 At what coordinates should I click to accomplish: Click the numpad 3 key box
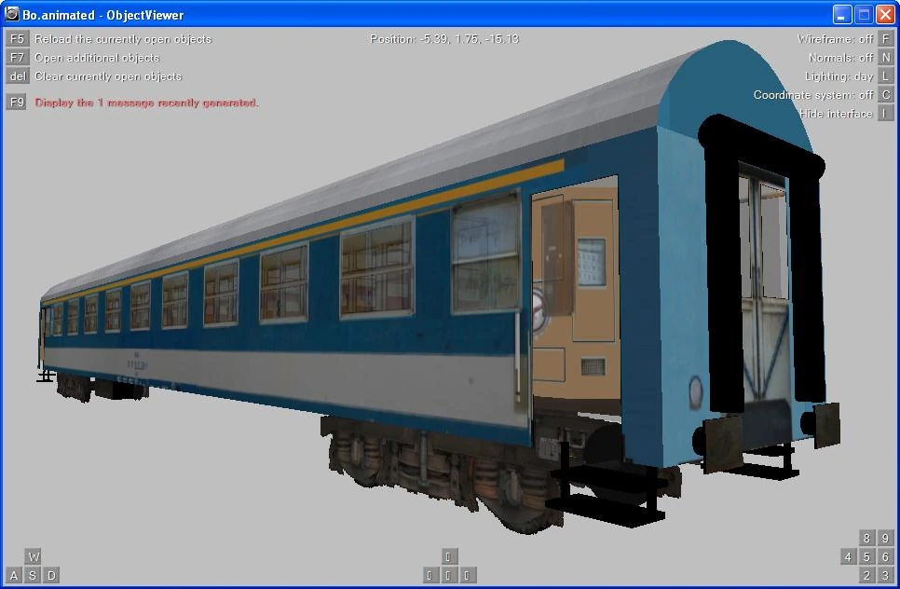[x=886, y=575]
